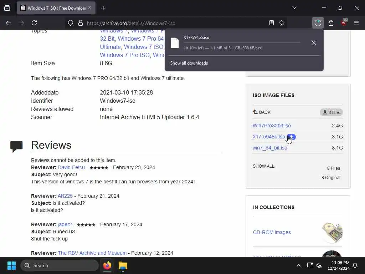Click the muted volume tray icon
365x274 pixels.
(319, 265)
